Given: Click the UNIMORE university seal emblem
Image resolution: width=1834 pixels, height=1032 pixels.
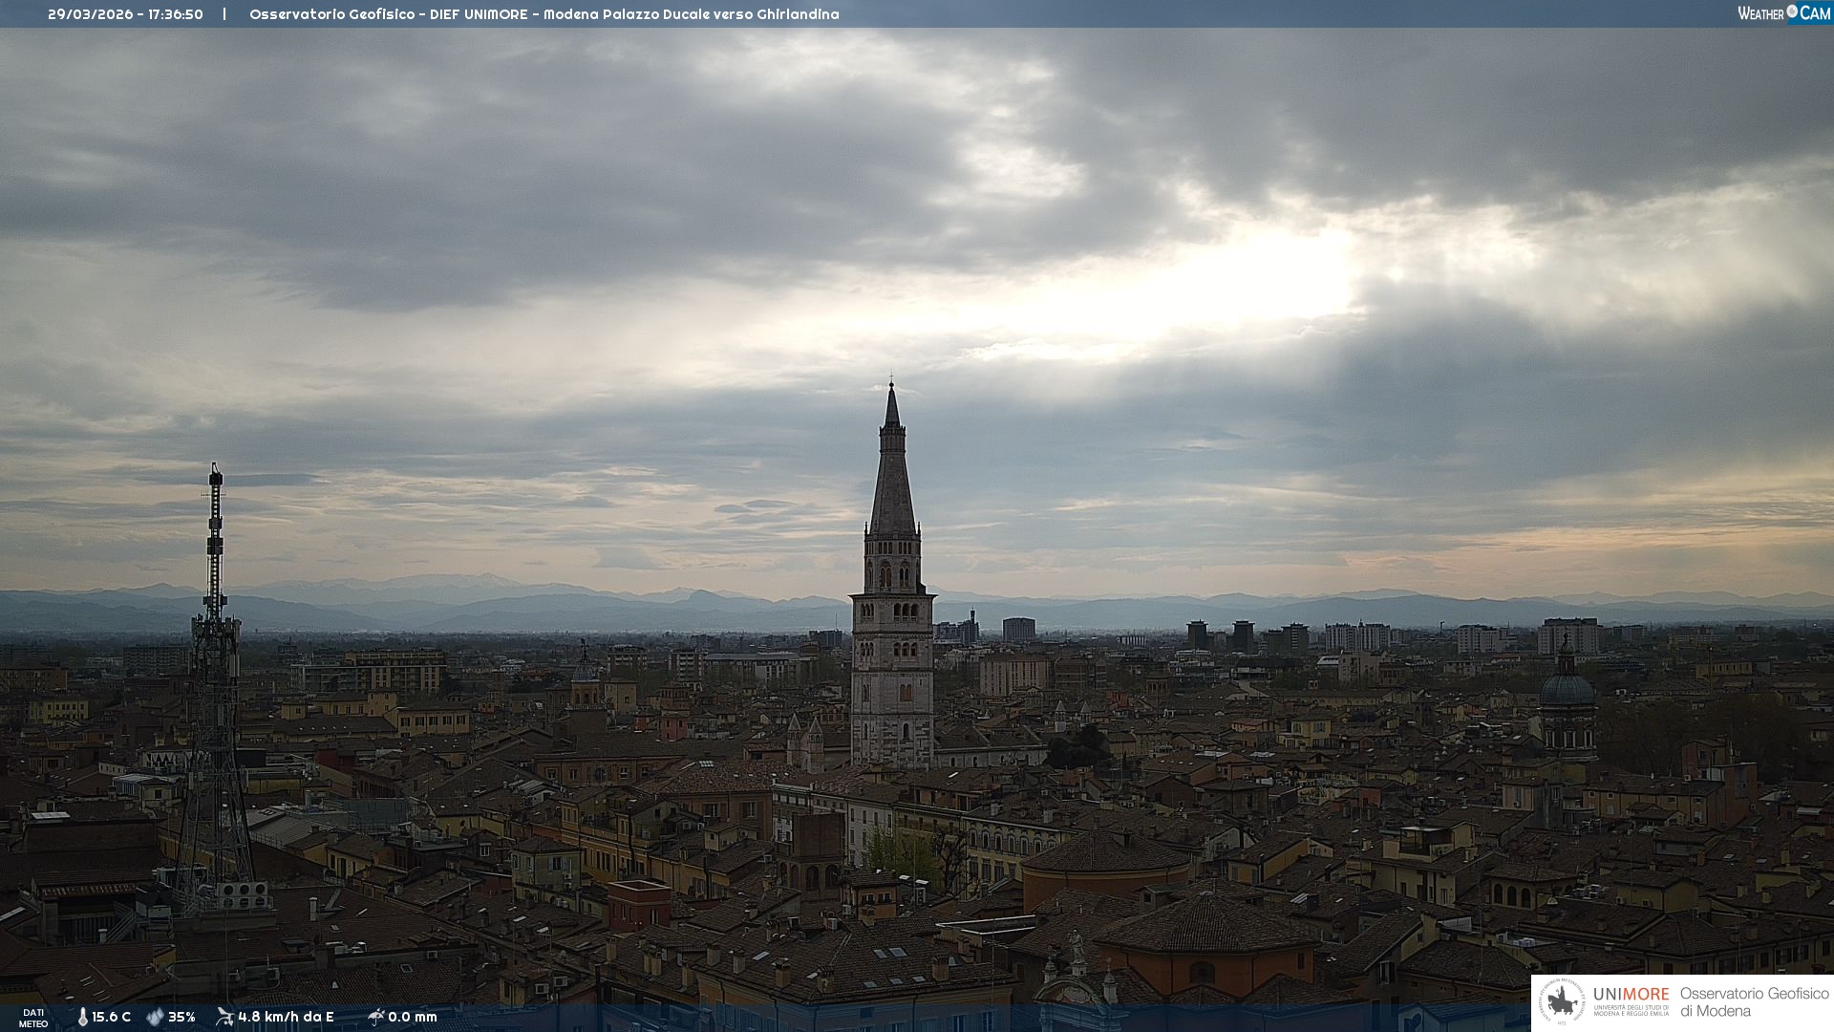Looking at the screenshot, I should click(1562, 1002).
